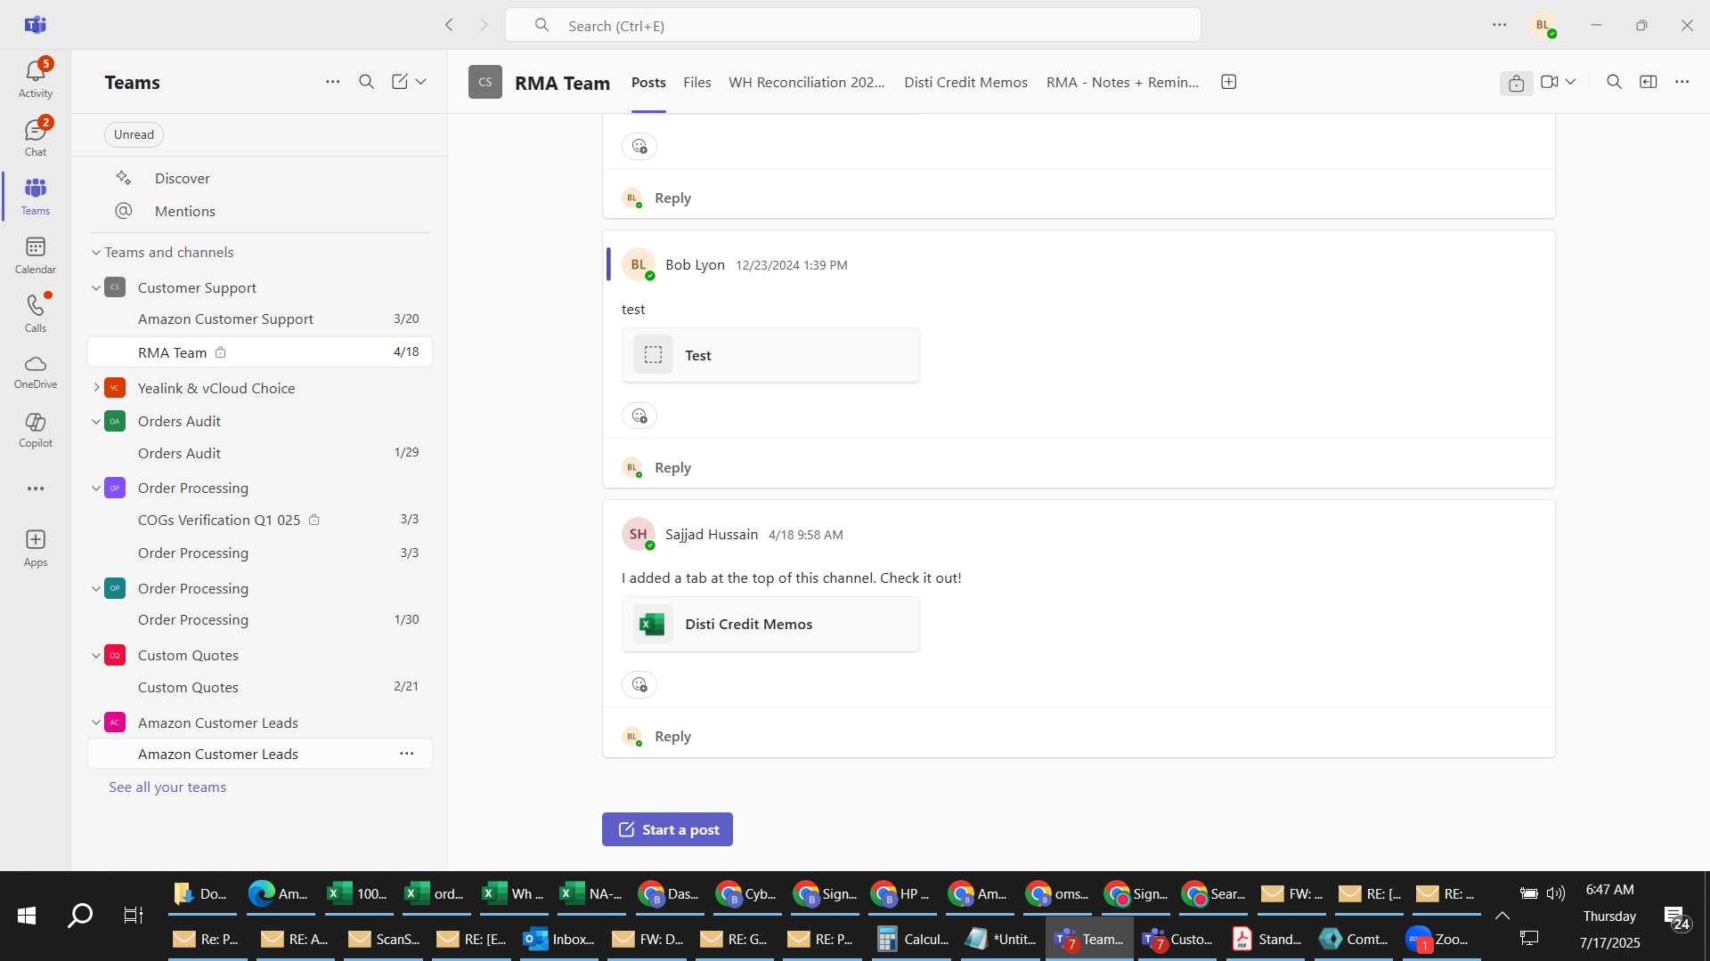Open Copilot from the left rail
Viewport: 1710px width, 961px height.
(36, 430)
